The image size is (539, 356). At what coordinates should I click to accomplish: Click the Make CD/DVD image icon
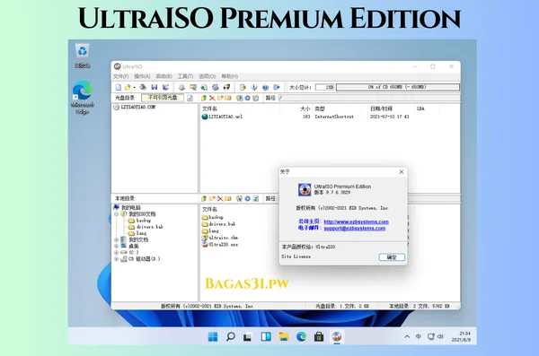181,87
